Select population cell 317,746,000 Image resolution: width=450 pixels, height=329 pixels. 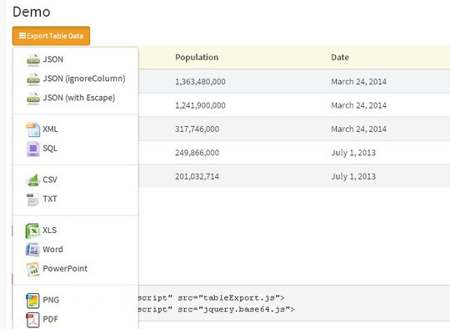[197, 129]
